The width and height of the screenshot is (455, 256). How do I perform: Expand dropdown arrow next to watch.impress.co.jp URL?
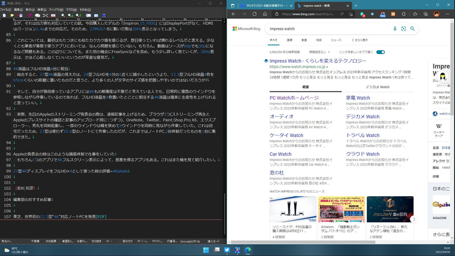coord(327,67)
